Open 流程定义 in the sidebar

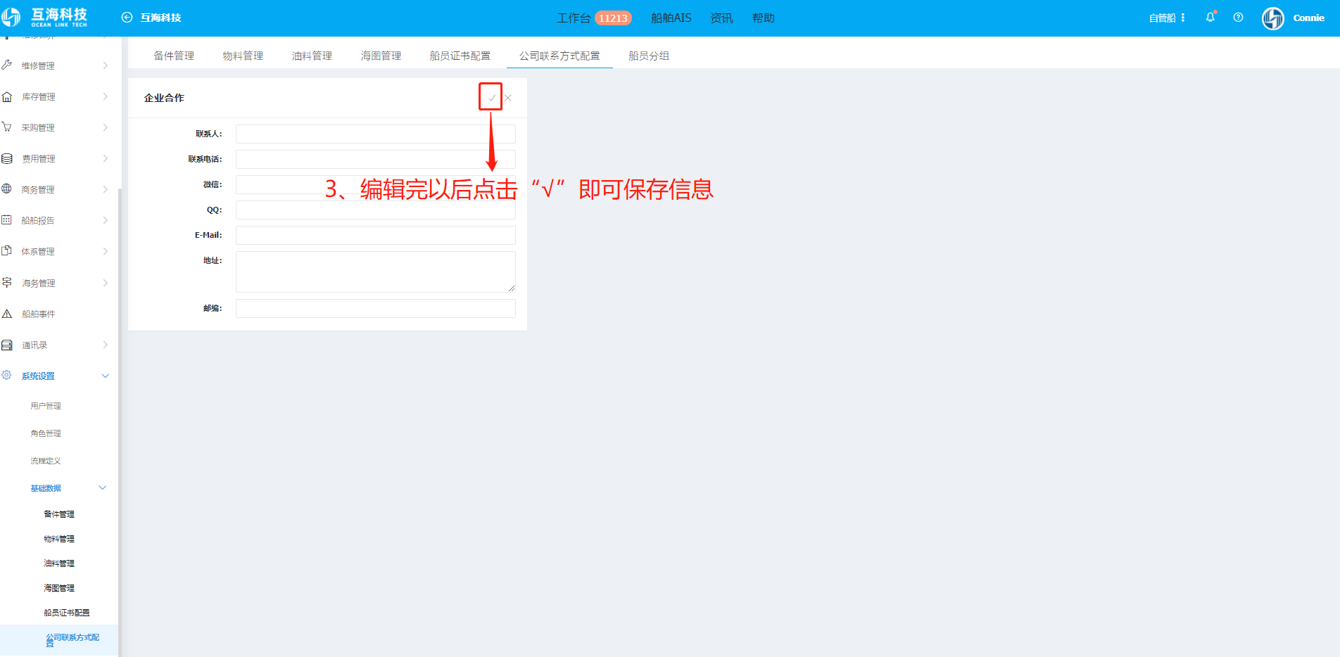pyautogui.click(x=46, y=461)
